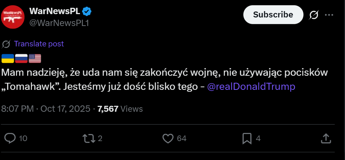Click the reply comment icon
The image size is (345, 160).
[10, 138]
